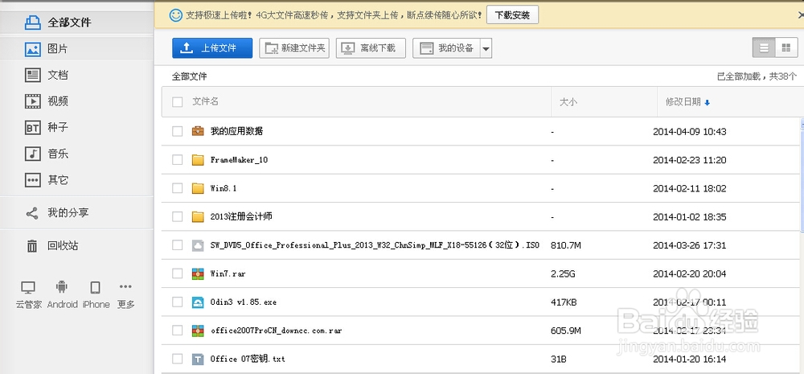This screenshot has height=374, width=804.
Task: Close the yellow notification banner
Action: pyautogui.click(x=801, y=15)
